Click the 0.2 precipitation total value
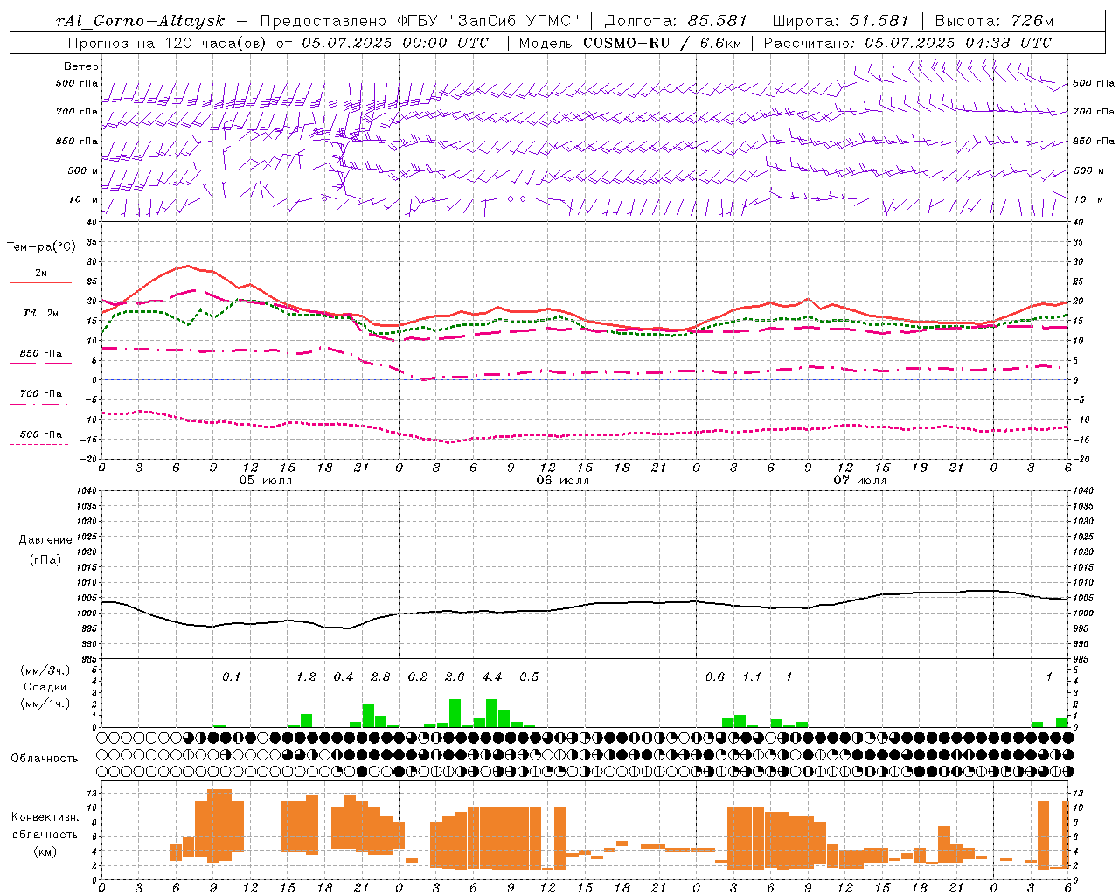The height and width of the screenshot is (895, 1119). 418,676
